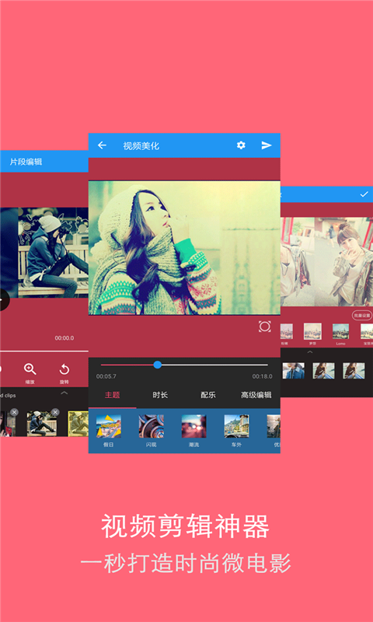This screenshot has height=622, width=373.
Task: Remove the seated-photographer clip with its X badge
Action: click(x=55, y=412)
